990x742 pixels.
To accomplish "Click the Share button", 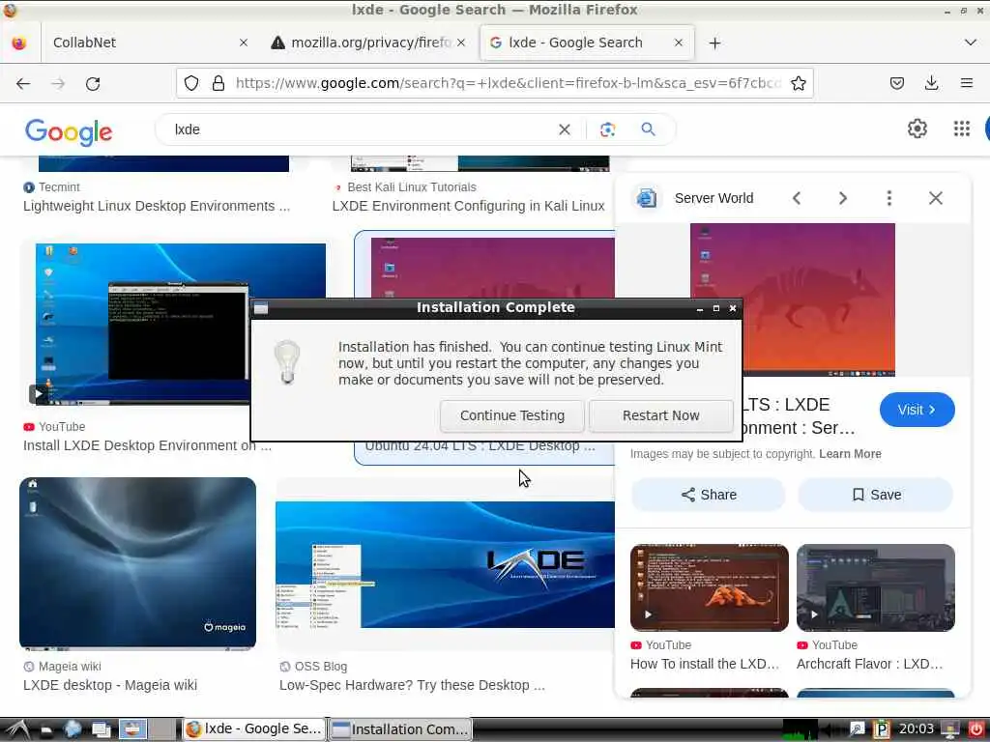I will 709,495.
